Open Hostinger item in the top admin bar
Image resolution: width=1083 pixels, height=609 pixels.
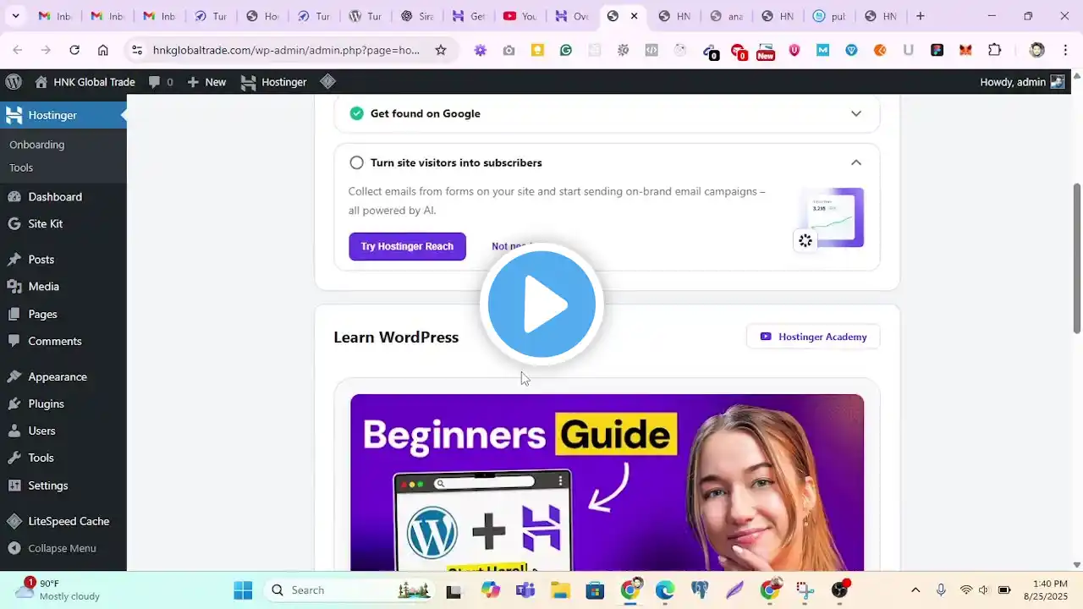(273, 82)
